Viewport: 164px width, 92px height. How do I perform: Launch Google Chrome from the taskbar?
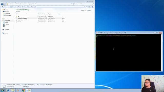click(23, 90)
